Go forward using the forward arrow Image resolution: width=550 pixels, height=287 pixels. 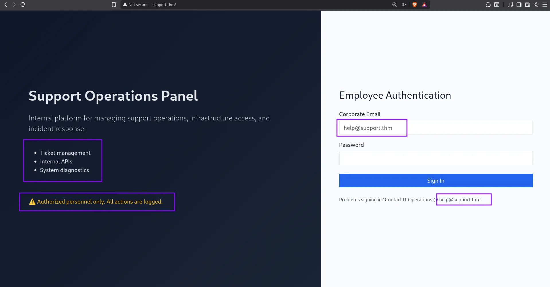click(14, 5)
